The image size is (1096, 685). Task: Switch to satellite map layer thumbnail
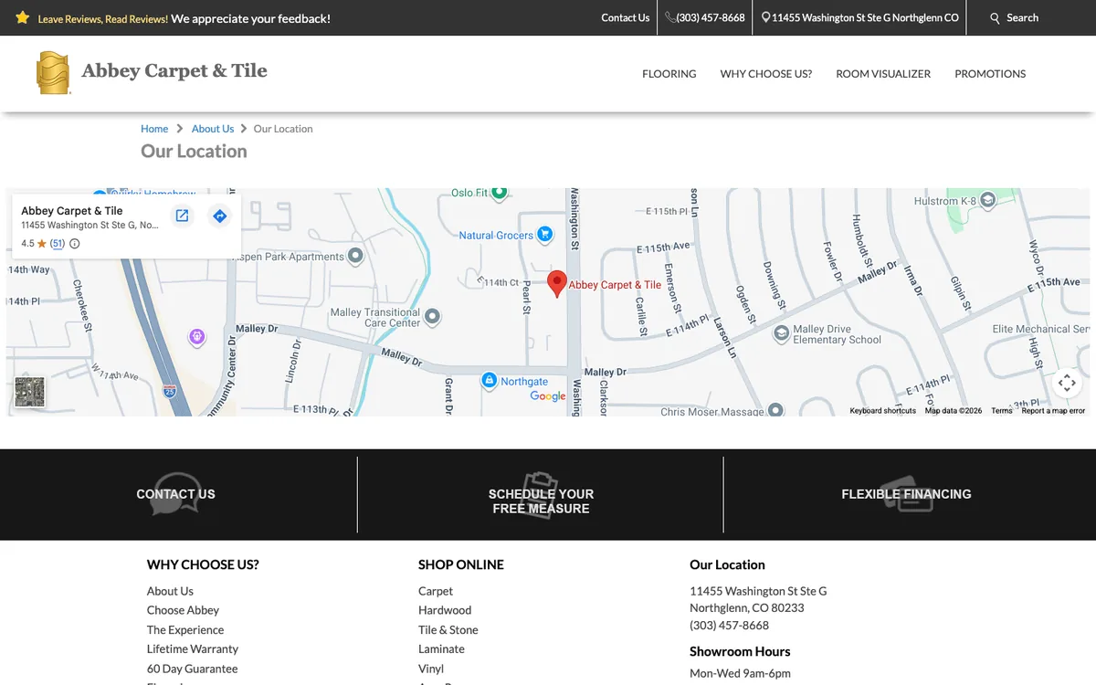tap(30, 392)
